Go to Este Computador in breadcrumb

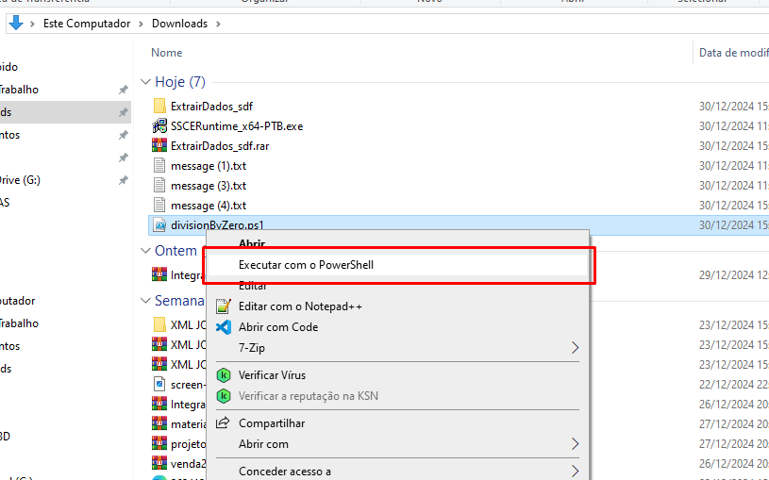coord(87,23)
